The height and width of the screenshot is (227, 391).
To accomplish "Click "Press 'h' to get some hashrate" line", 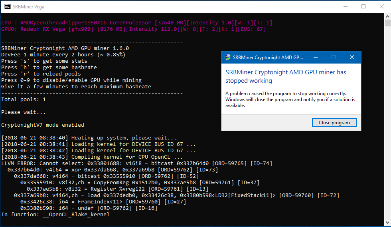I will (49, 68).
